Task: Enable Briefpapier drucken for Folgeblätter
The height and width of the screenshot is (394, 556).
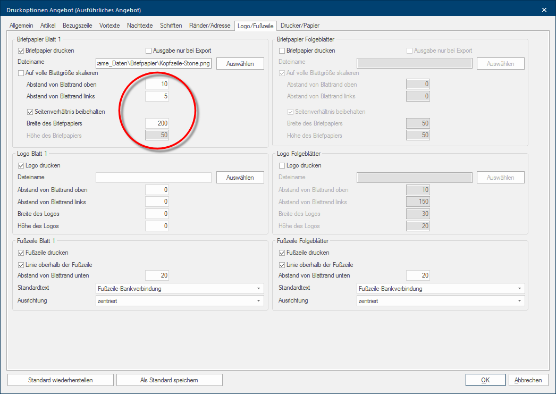Action: click(x=282, y=51)
